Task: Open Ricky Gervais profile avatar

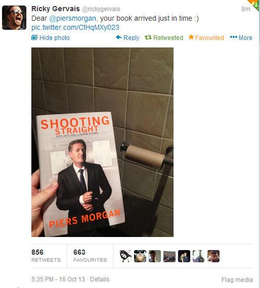Action: pyautogui.click(x=14, y=18)
